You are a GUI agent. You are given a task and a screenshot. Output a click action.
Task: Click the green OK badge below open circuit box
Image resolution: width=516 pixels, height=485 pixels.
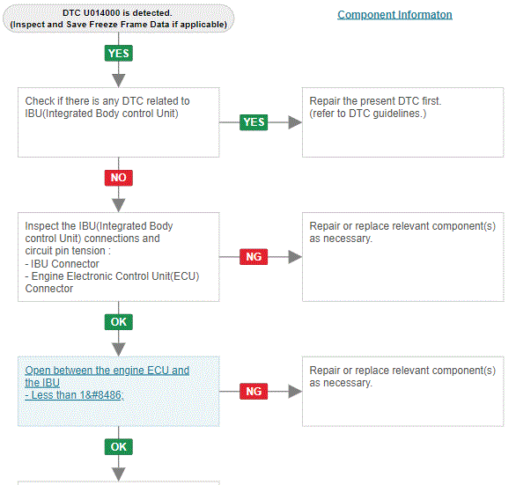coord(119,447)
